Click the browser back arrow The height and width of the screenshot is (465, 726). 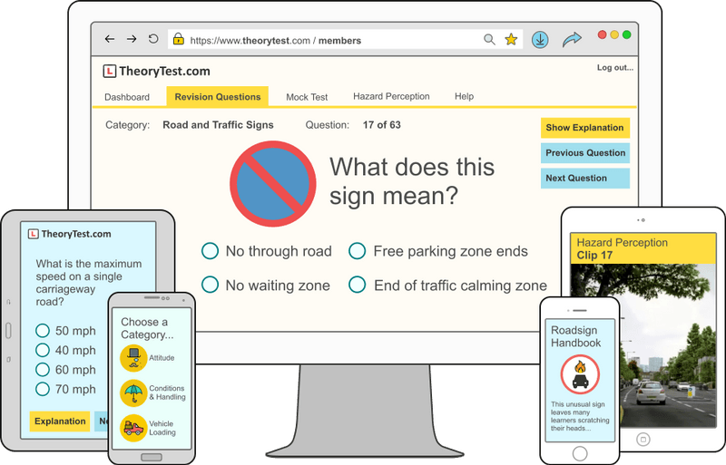click(x=109, y=39)
